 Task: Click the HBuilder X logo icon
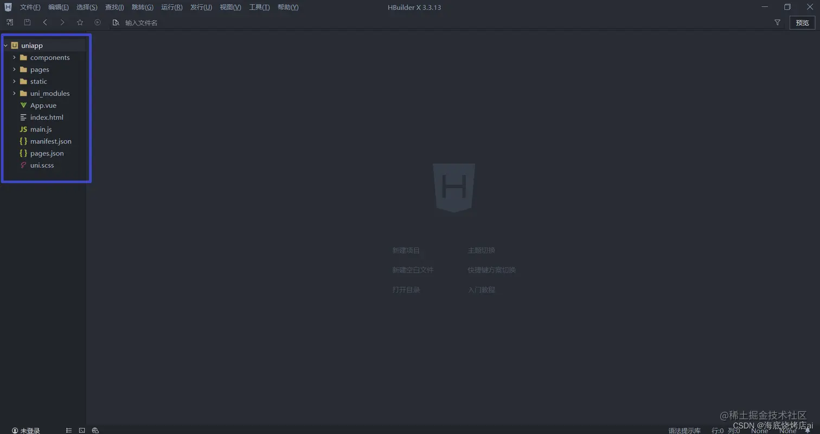[x=8, y=7]
